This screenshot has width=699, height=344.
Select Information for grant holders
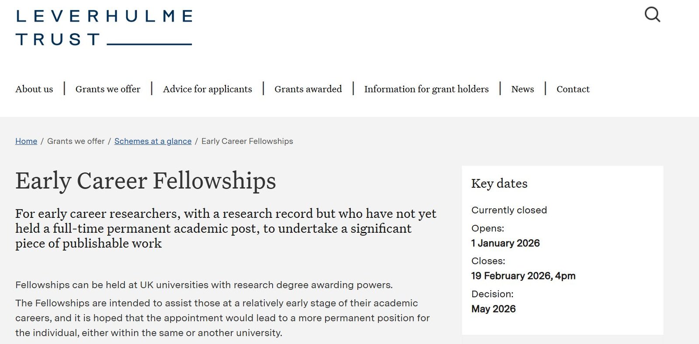coord(426,89)
